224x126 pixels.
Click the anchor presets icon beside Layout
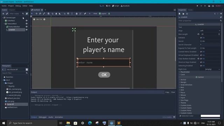[x=109, y=14]
